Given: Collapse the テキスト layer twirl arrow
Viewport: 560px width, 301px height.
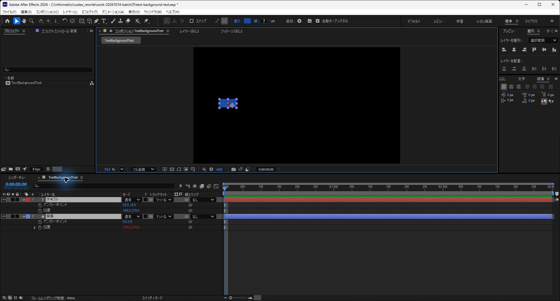Looking at the screenshot, I should 24,200.
